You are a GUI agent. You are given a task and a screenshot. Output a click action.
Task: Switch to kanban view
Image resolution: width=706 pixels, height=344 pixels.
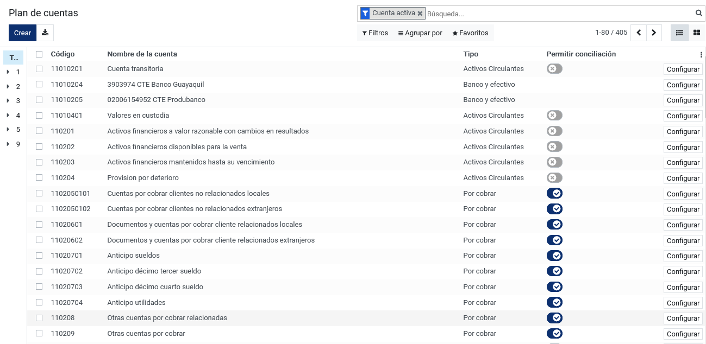697,33
